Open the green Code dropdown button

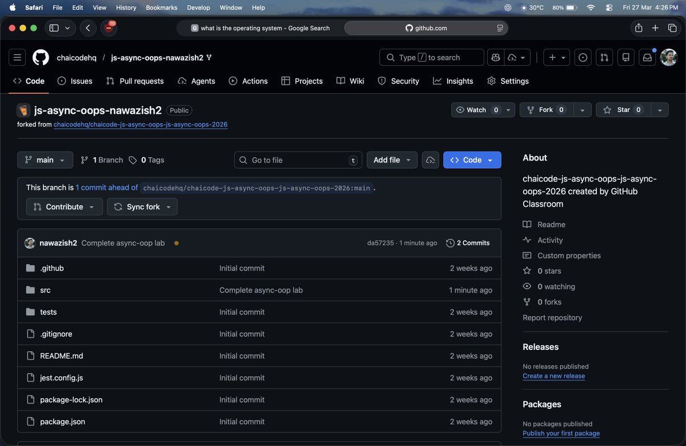[472, 160]
